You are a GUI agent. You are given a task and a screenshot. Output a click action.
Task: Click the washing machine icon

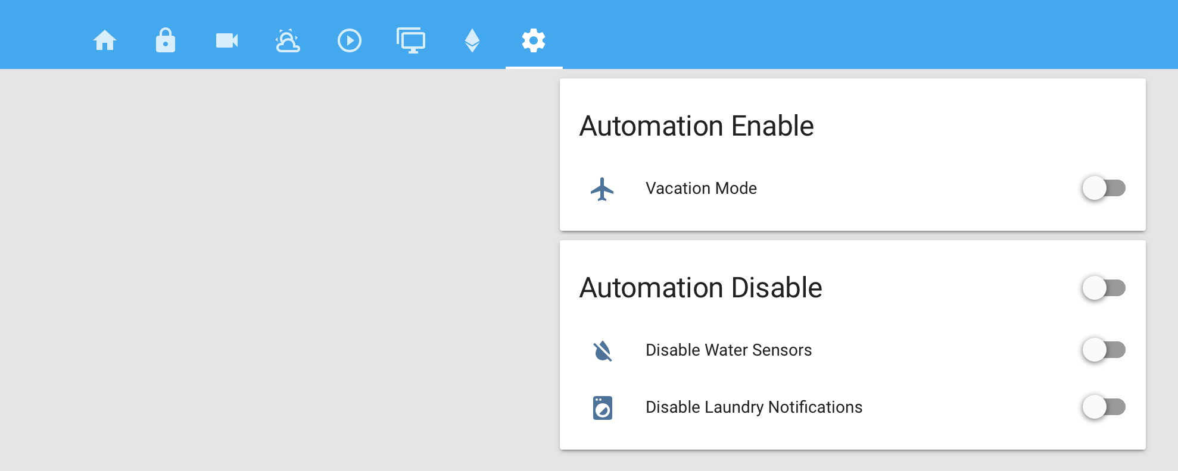(603, 408)
